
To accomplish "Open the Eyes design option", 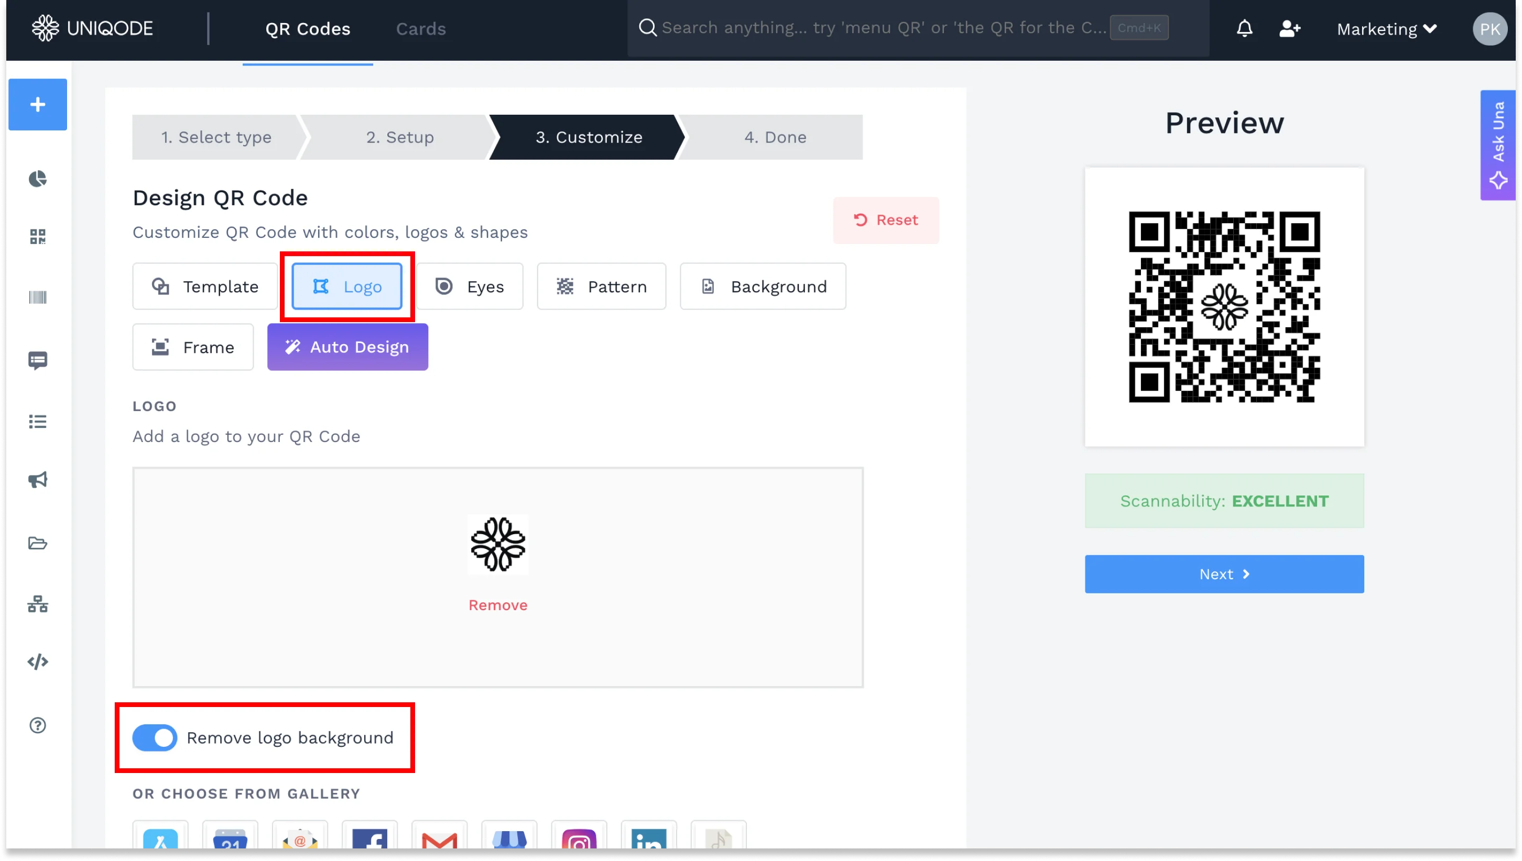I will click(470, 287).
